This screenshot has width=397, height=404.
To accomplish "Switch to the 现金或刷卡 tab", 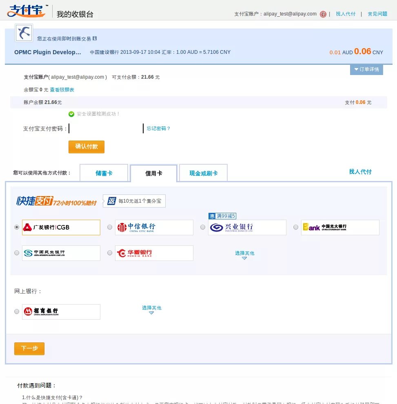I will point(204,173).
